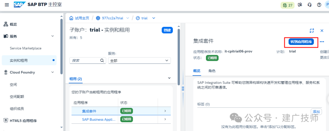Click the 转到应用程序 button
The image size is (329, 131).
[301, 42]
